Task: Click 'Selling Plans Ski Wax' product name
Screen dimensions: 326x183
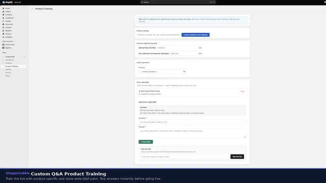Action: pos(147,48)
